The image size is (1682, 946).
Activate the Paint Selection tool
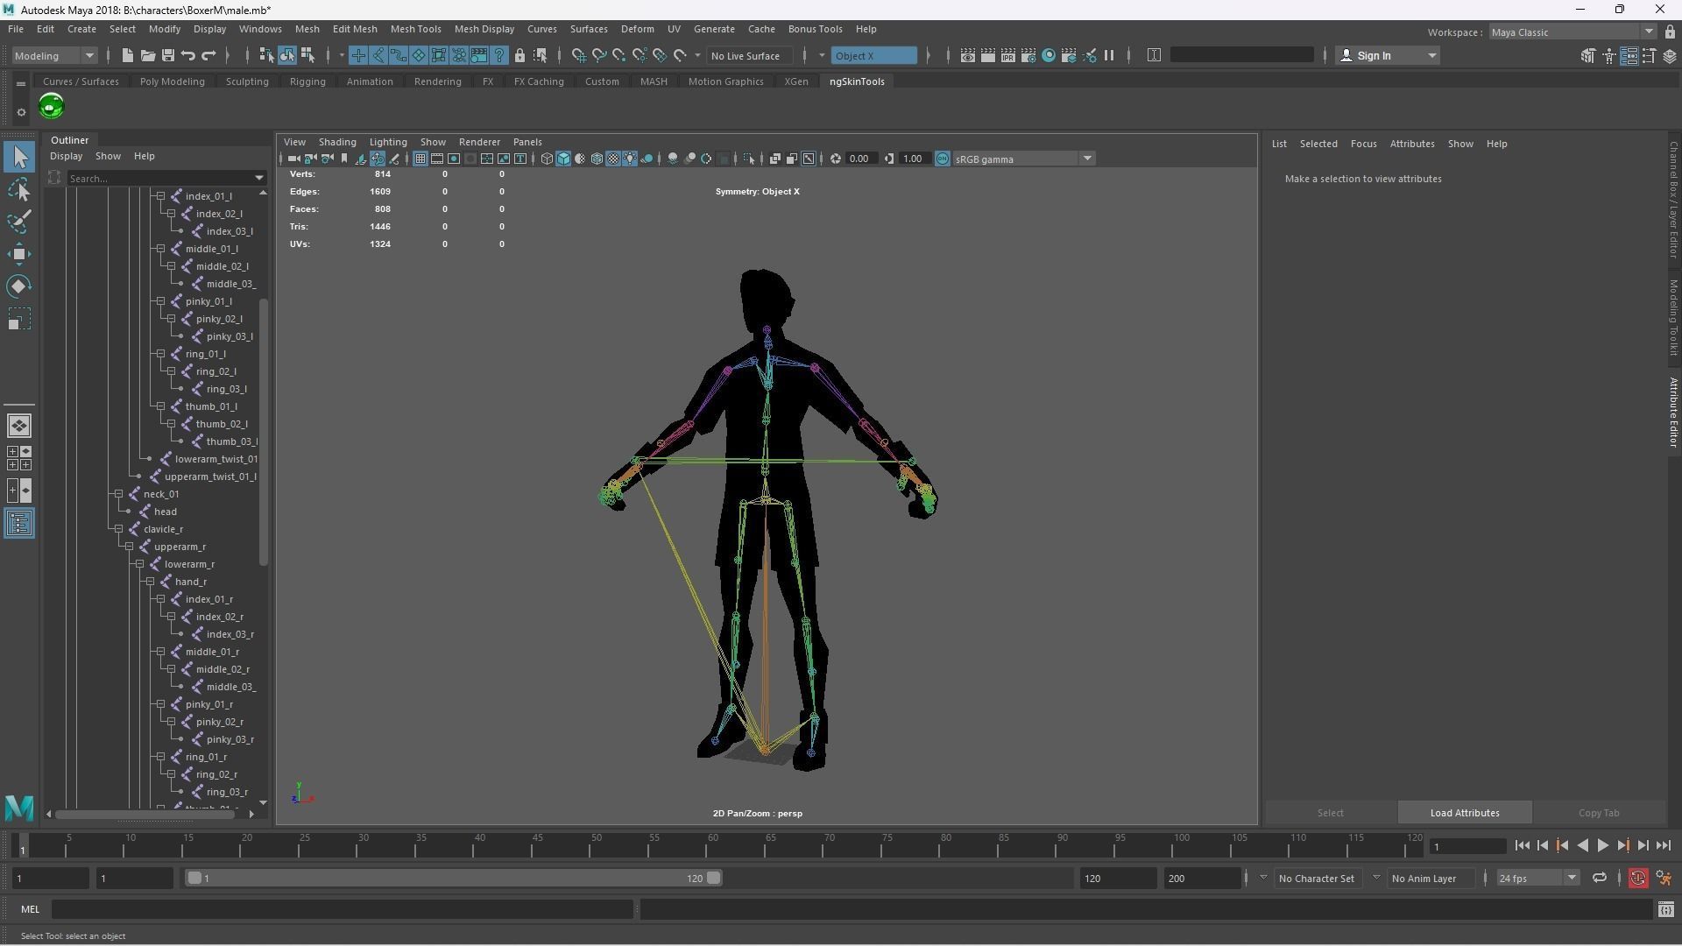(x=19, y=222)
